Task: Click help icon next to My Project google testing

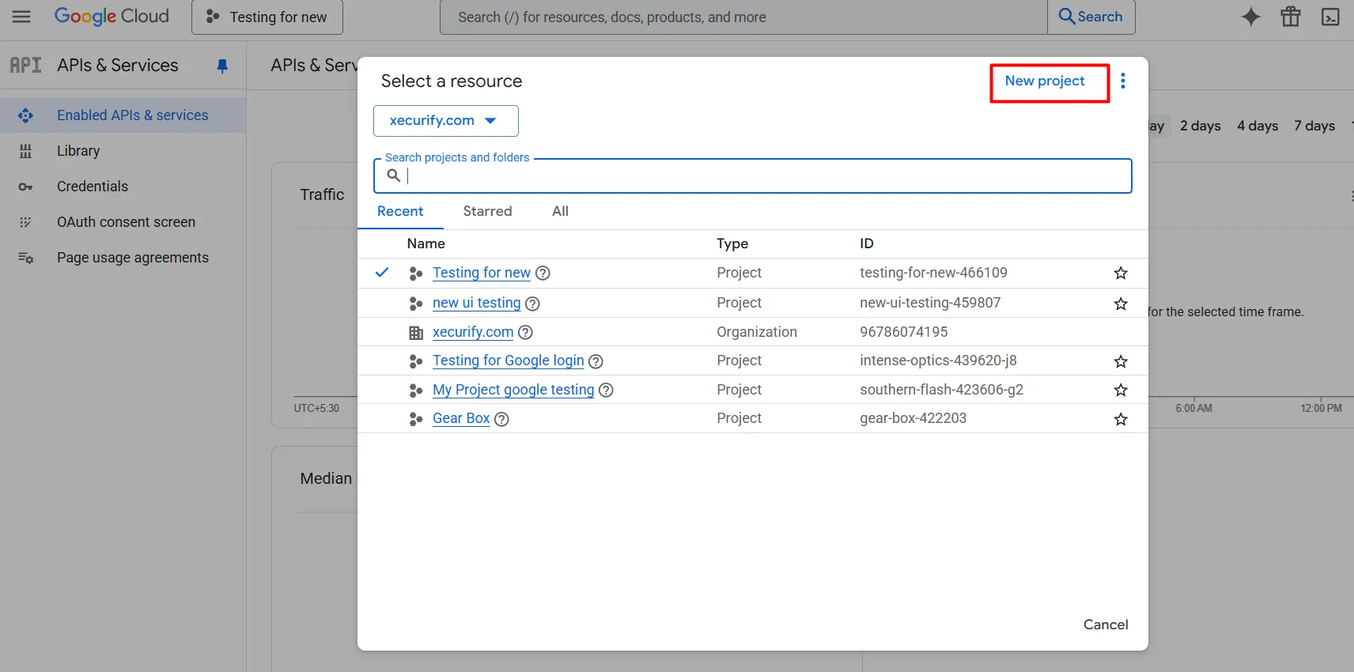Action: pos(606,390)
